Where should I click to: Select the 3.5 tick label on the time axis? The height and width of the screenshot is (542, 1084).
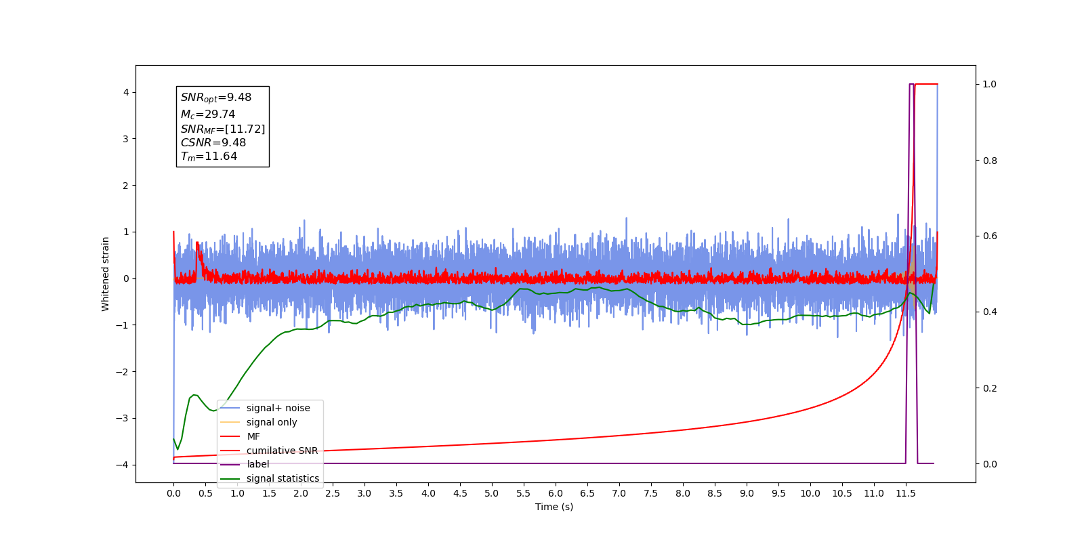pyautogui.click(x=396, y=493)
